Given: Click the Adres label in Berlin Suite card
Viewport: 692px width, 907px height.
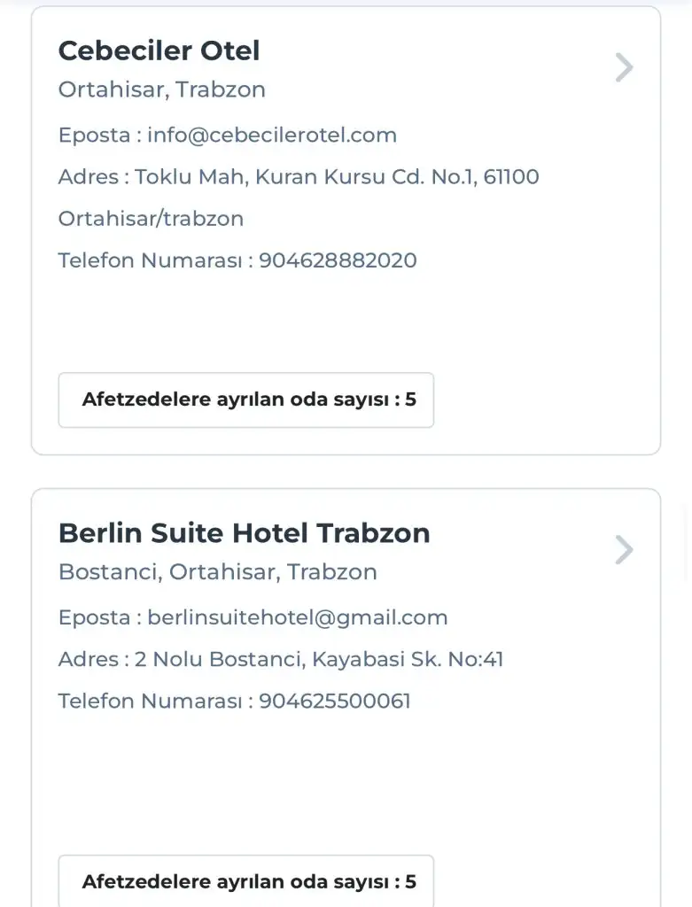Looking at the screenshot, I should pyautogui.click(x=88, y=660).
